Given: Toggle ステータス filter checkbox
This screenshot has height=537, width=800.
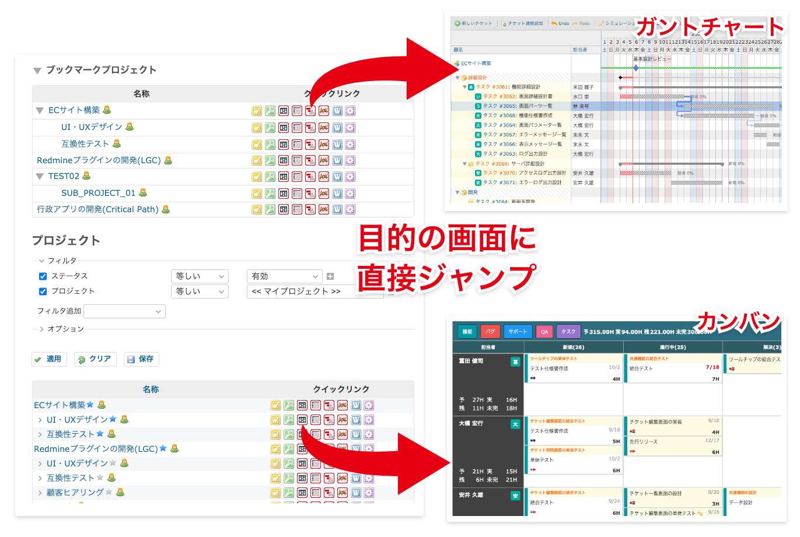Looking at the screenshot, I should coord(43,276).
